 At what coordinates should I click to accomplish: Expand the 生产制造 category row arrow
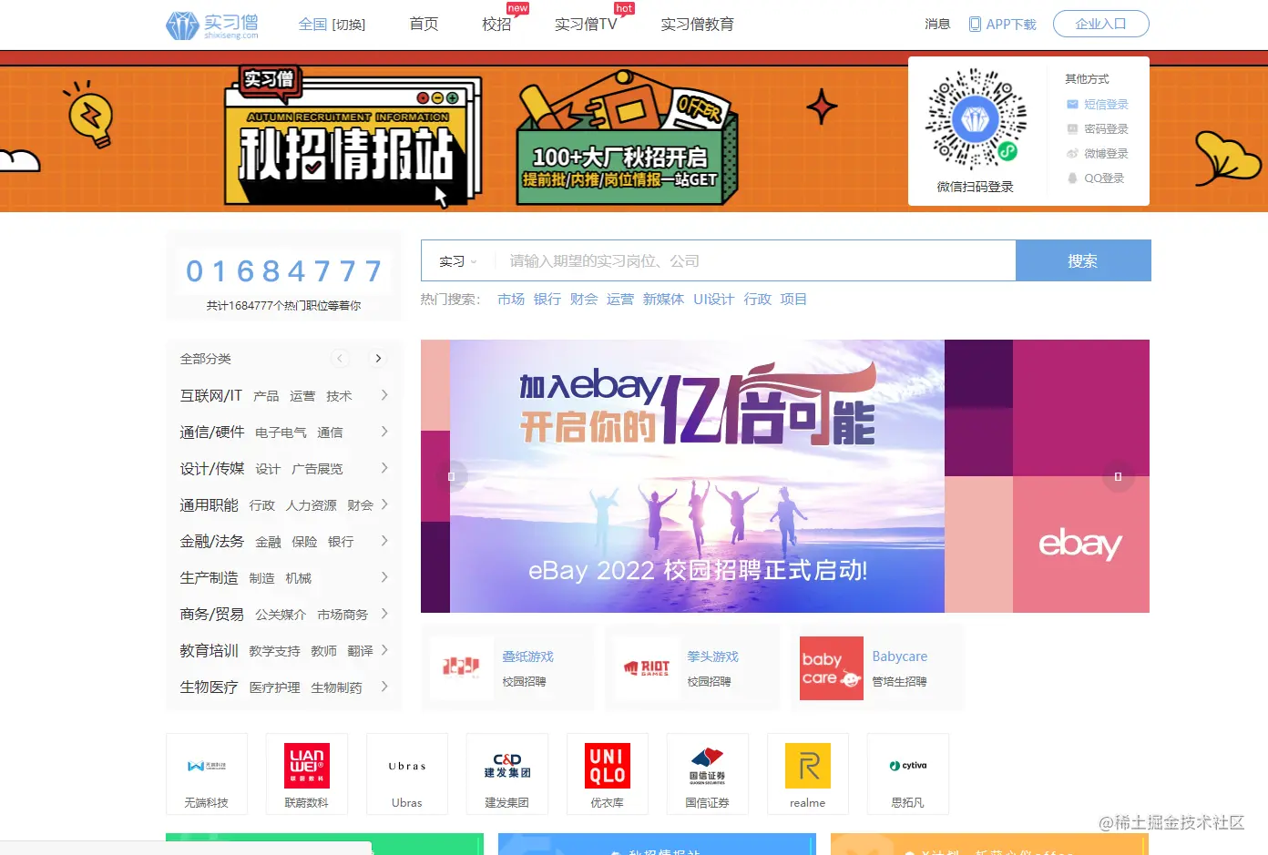pyautogui.click(x=384, y=577)
